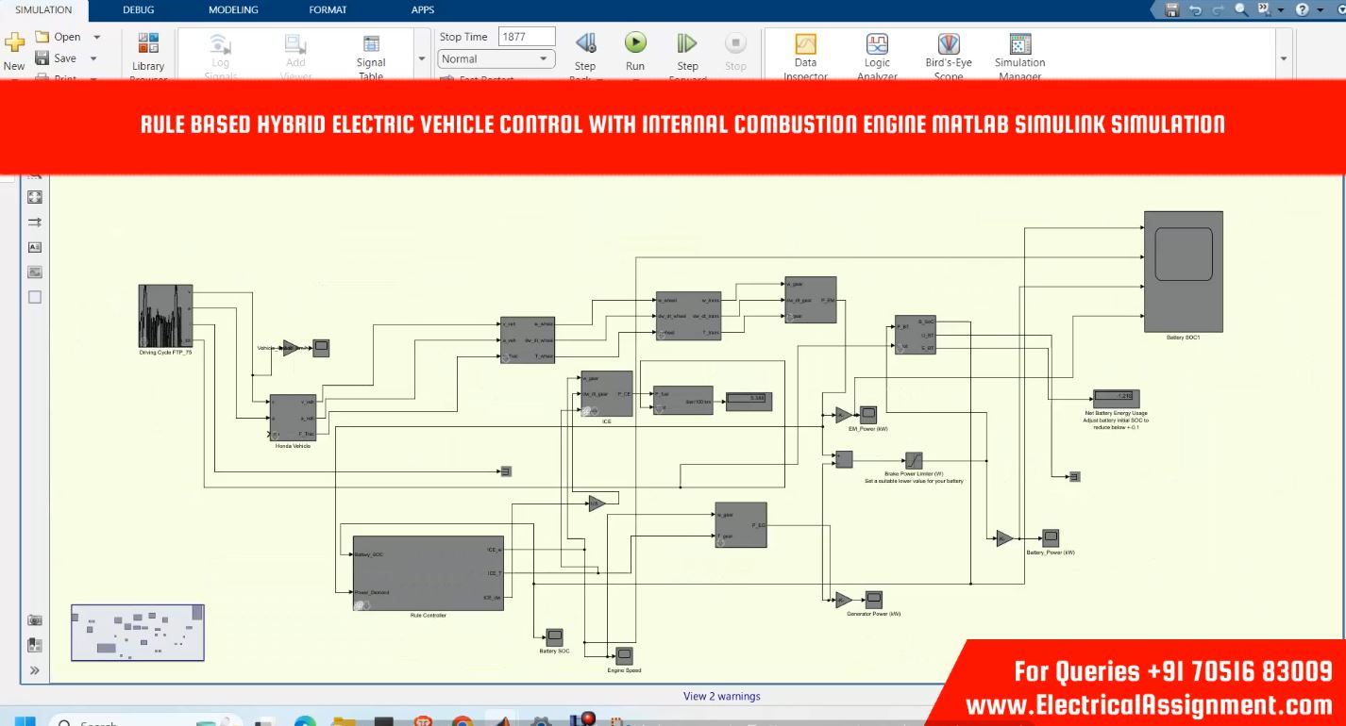Click the Stop Time input field
1346x726 pixels.
tap(526, 37)
